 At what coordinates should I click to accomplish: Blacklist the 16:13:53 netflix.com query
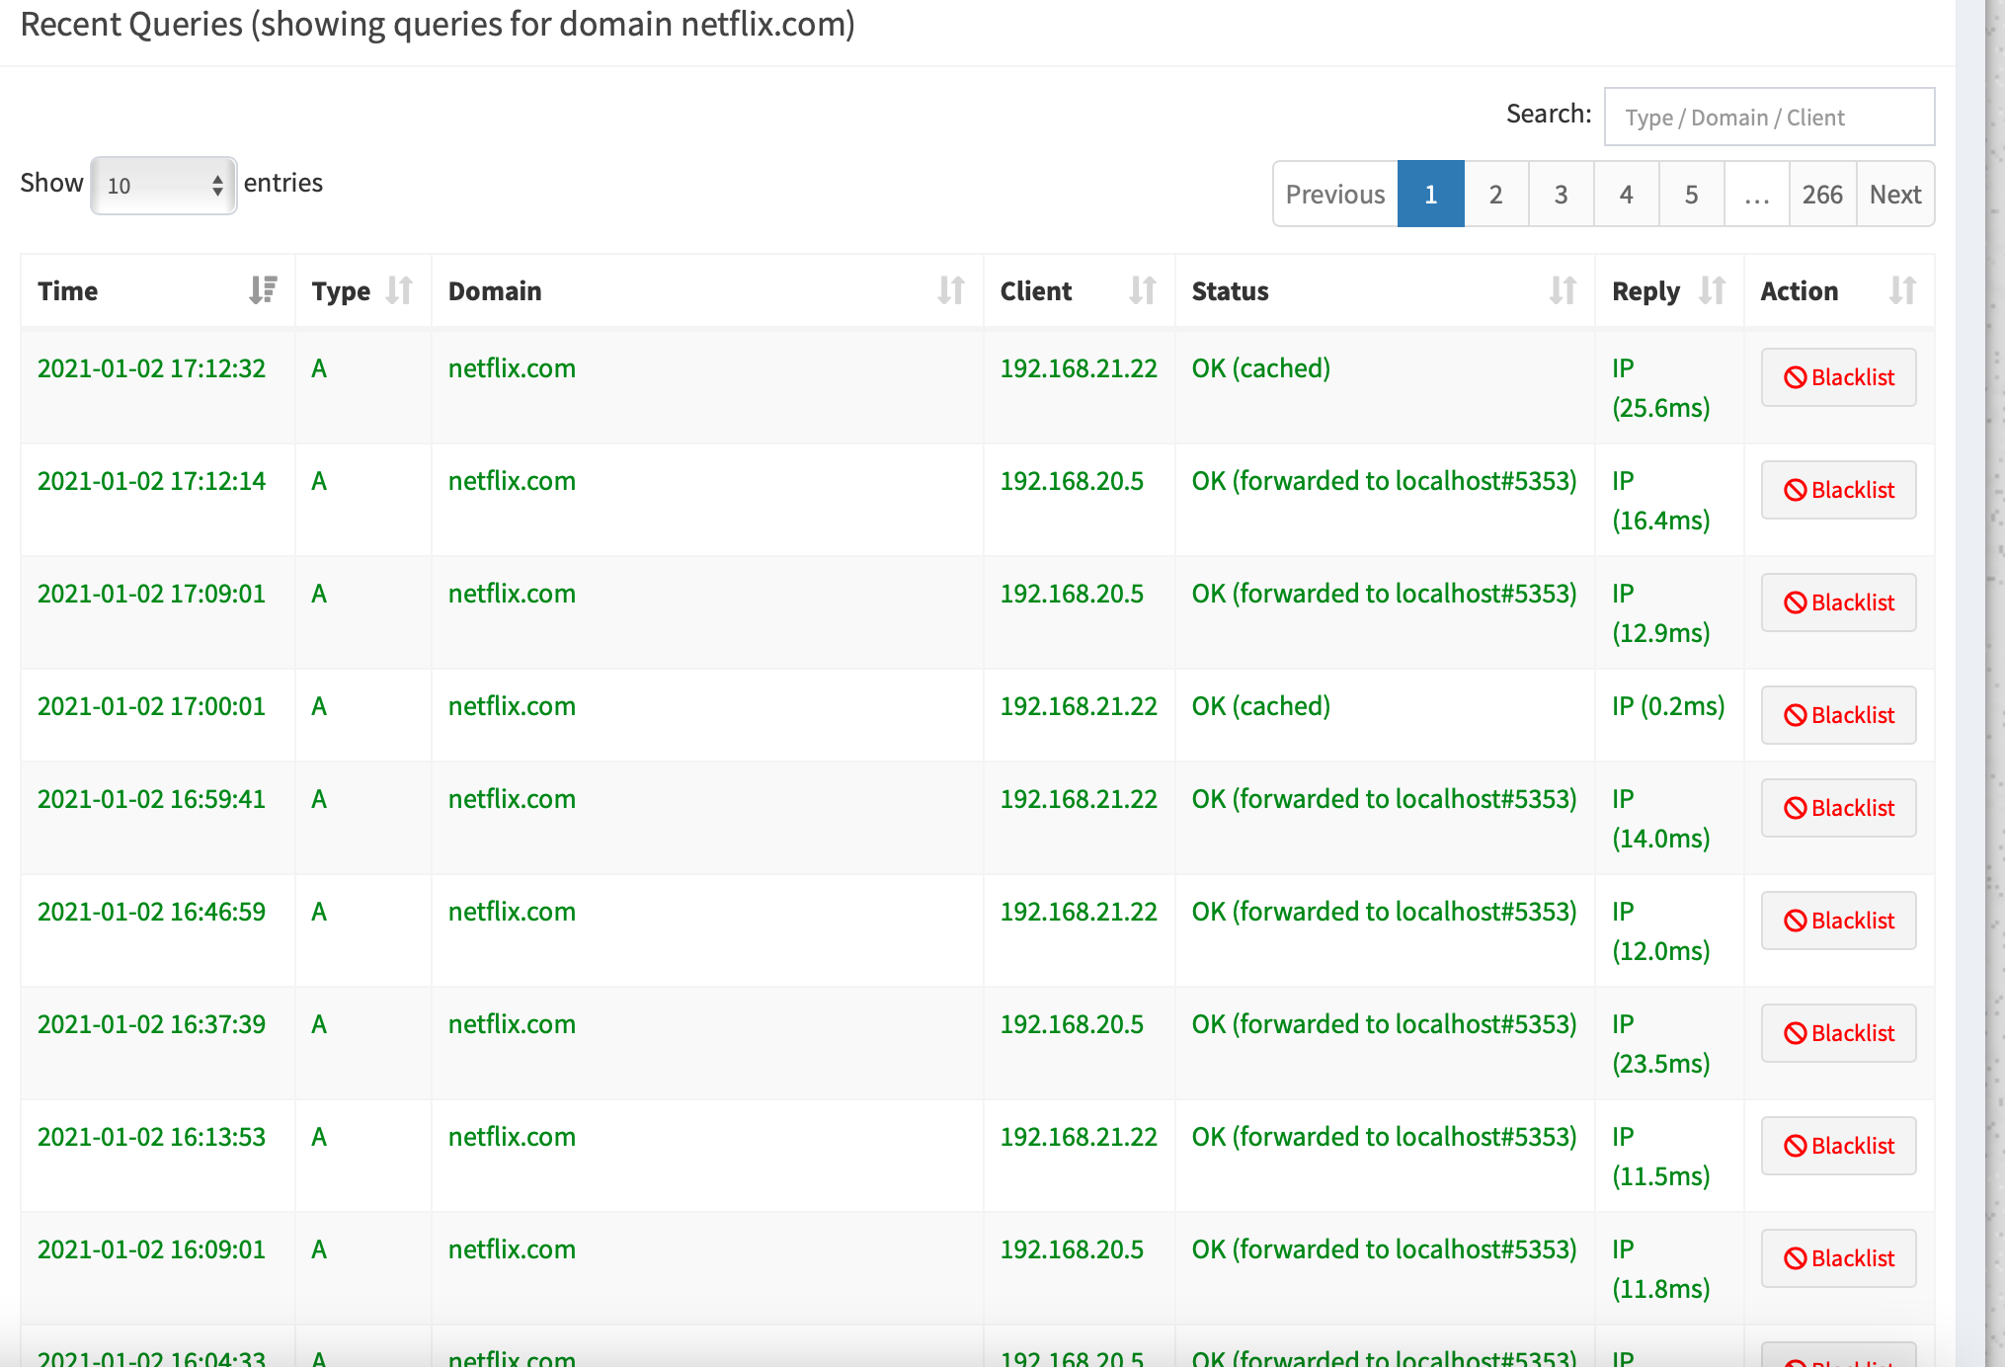1838,1146
